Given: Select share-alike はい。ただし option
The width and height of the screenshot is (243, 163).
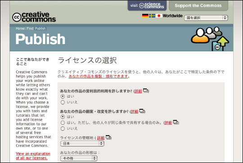Looking at the screenshot, I should [x=63, y=122].
